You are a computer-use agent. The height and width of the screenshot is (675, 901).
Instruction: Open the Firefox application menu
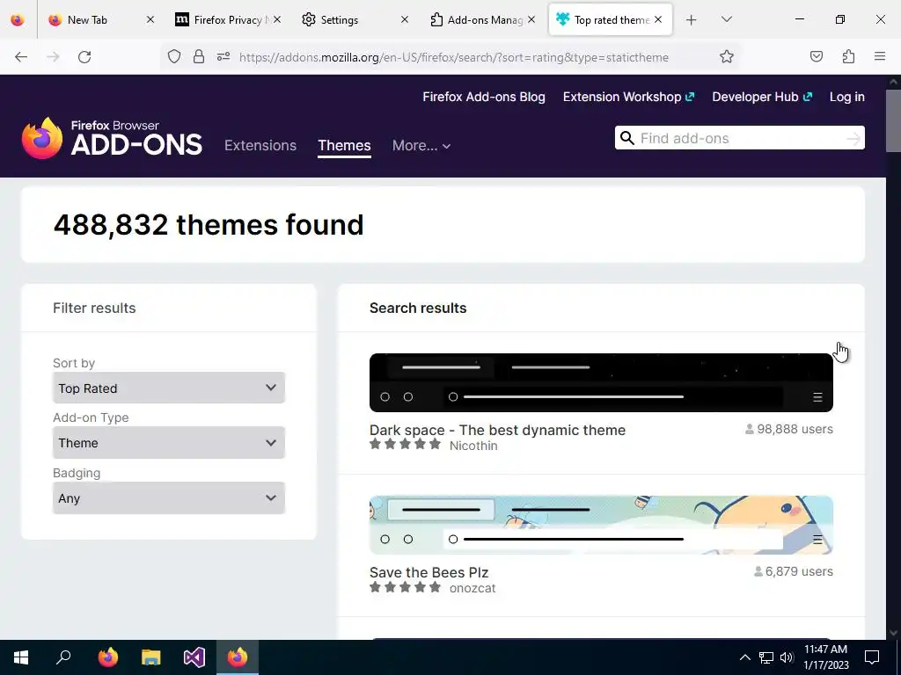pyautogui.click(x=880, y=57)
